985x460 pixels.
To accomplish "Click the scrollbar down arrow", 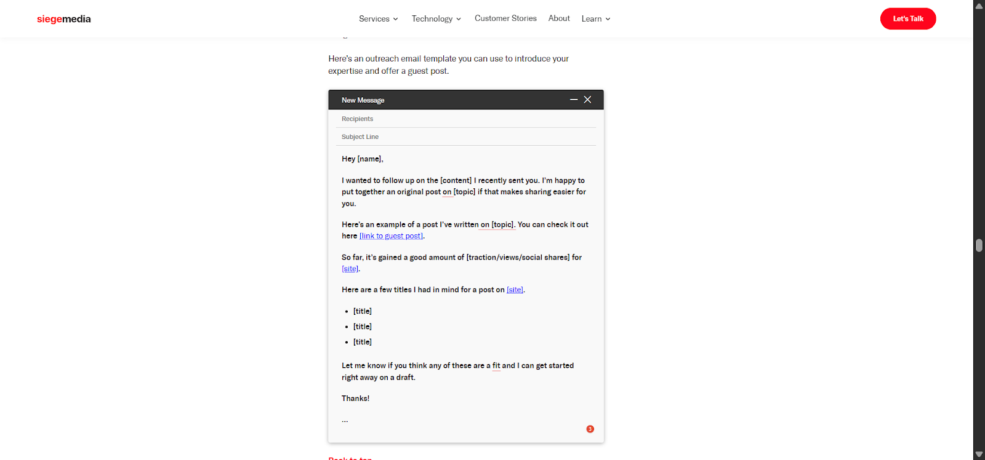I will click(978, 455).
